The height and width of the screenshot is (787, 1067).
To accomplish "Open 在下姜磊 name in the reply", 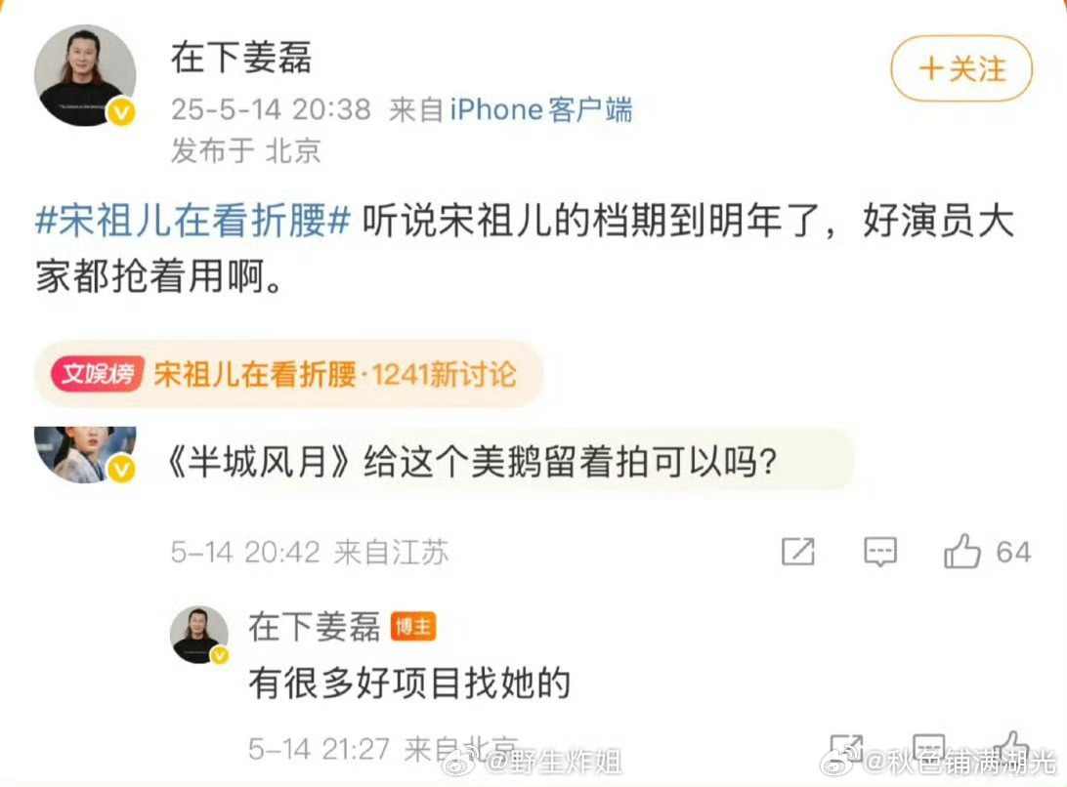I will [314, 627].
